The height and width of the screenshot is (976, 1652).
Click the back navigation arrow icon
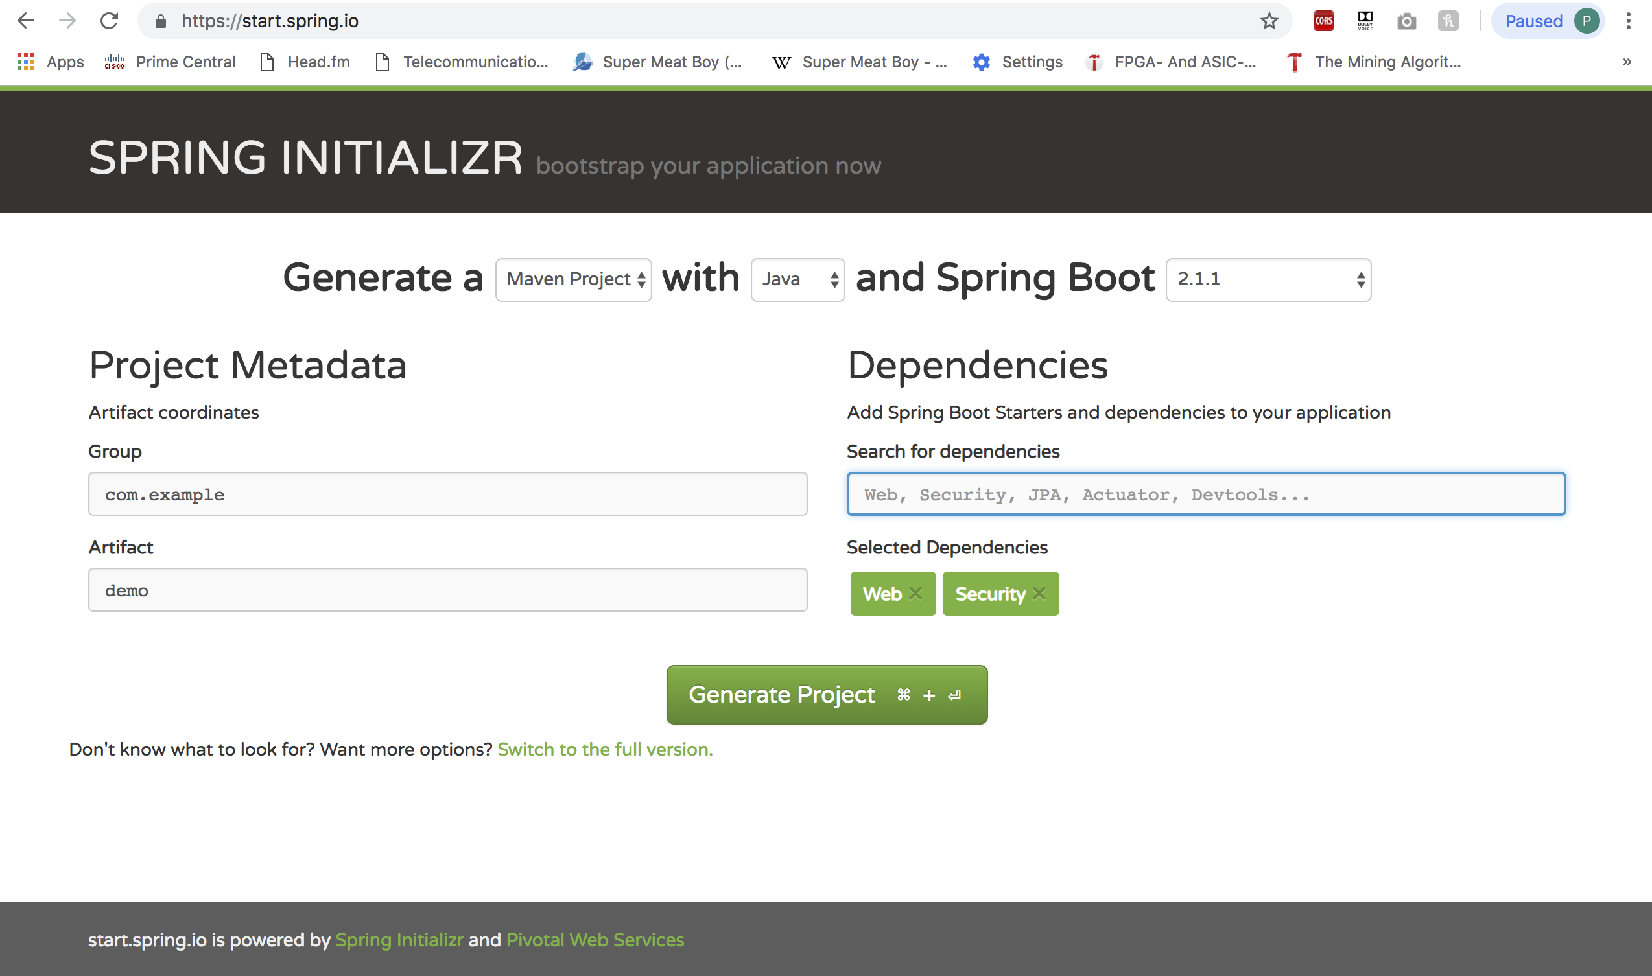coord(25,19)
